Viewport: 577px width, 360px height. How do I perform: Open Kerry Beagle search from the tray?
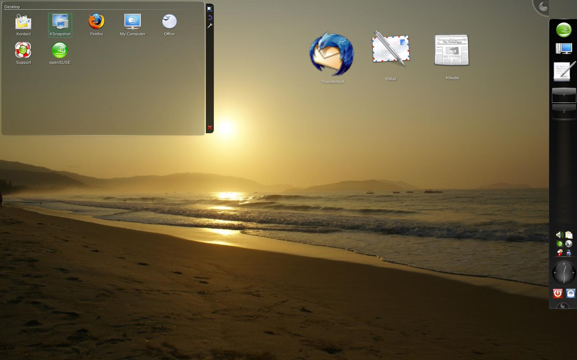[x=560, y=252]
